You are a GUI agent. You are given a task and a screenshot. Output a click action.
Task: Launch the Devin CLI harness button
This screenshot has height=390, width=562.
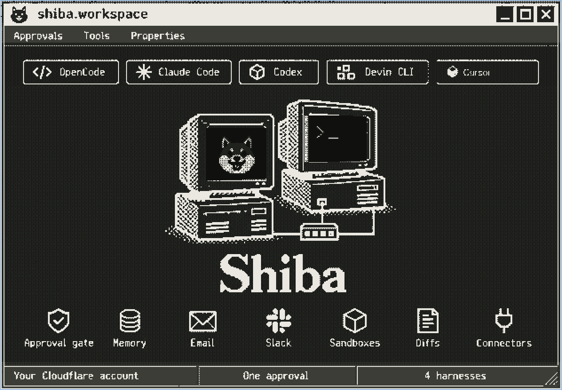click(378, 72)
